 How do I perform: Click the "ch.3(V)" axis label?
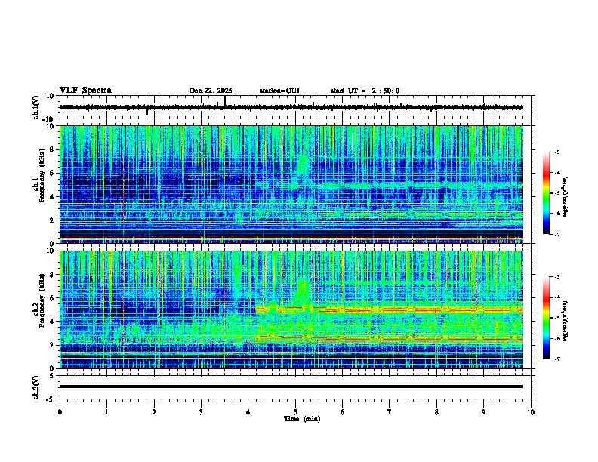click(x=36, y=387)
